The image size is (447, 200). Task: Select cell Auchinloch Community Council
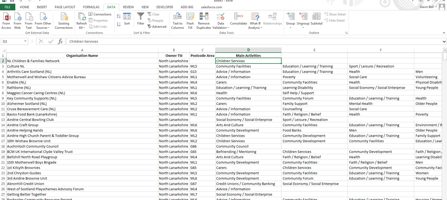[x=82, y=146]
